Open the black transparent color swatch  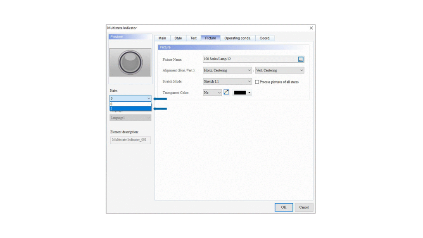pos(242,93)
